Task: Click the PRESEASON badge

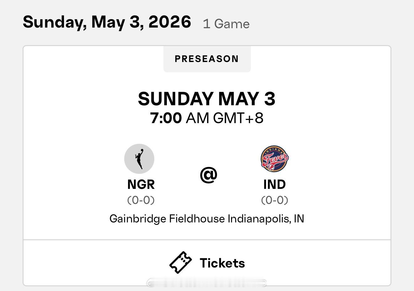Action: pos(207,59)
